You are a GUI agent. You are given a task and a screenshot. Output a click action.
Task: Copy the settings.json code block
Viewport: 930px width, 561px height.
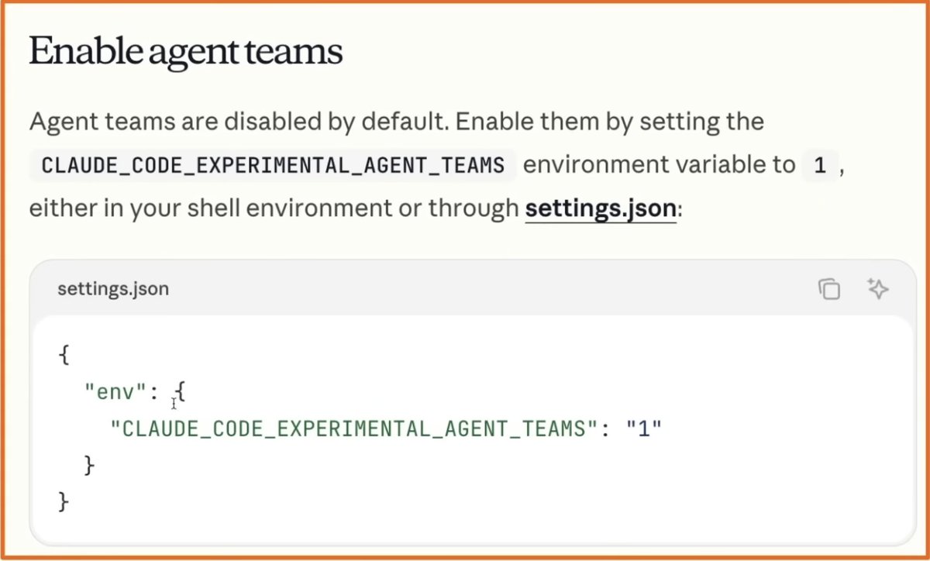(x=829, y=289)
